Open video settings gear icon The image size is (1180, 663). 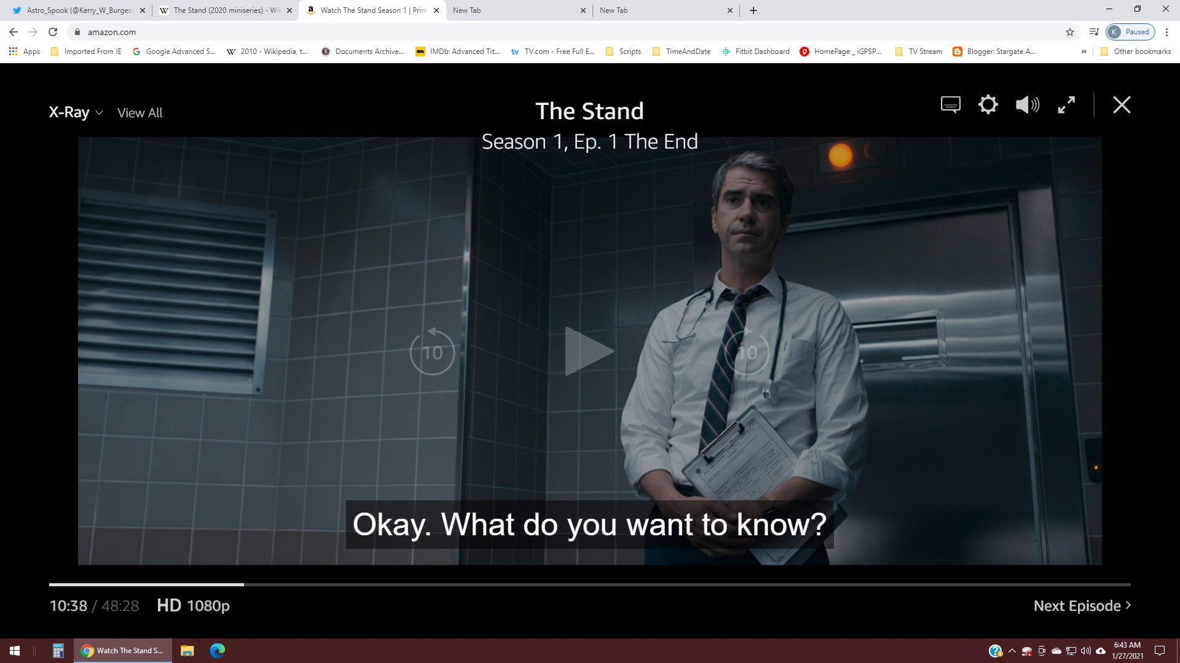pyautogui.click(x=988, y=104)
